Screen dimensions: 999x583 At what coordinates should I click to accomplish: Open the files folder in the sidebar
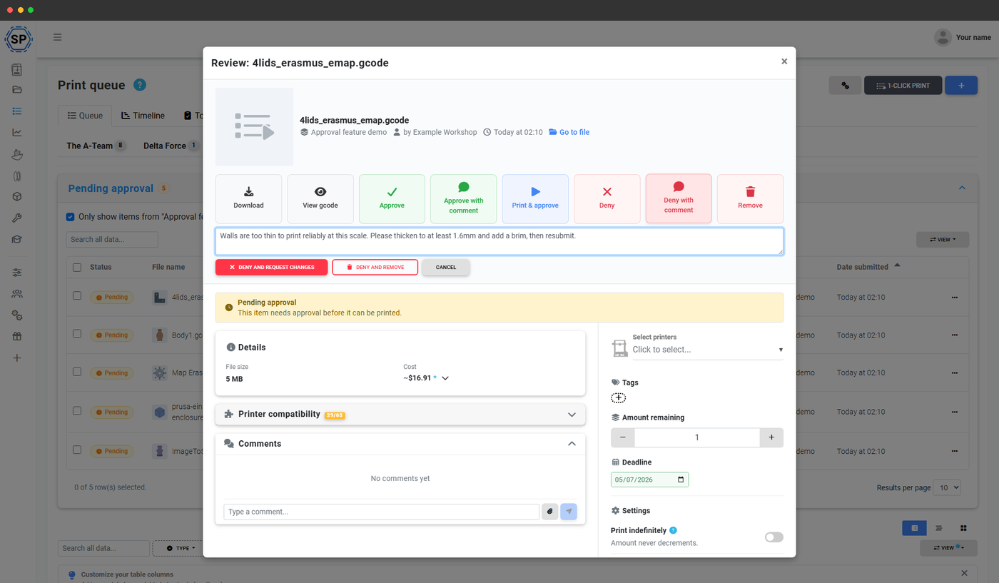pos(17,90)
